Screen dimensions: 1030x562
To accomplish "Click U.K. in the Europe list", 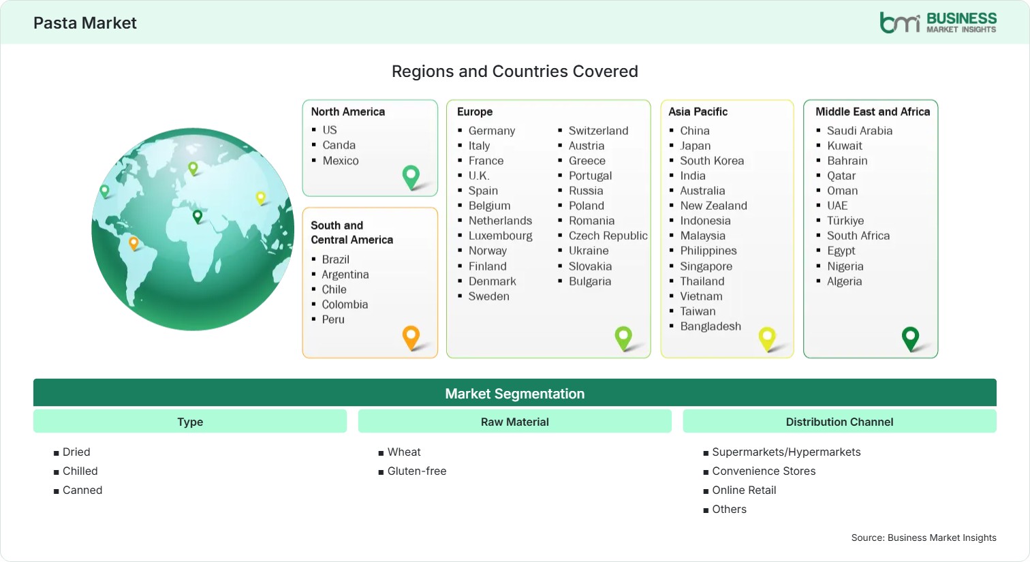I will point(479,176).
